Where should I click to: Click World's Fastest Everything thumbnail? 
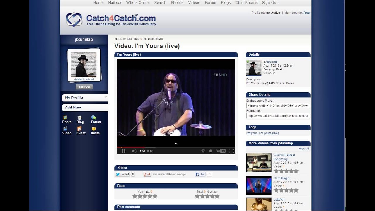click(x=259, y=163)
